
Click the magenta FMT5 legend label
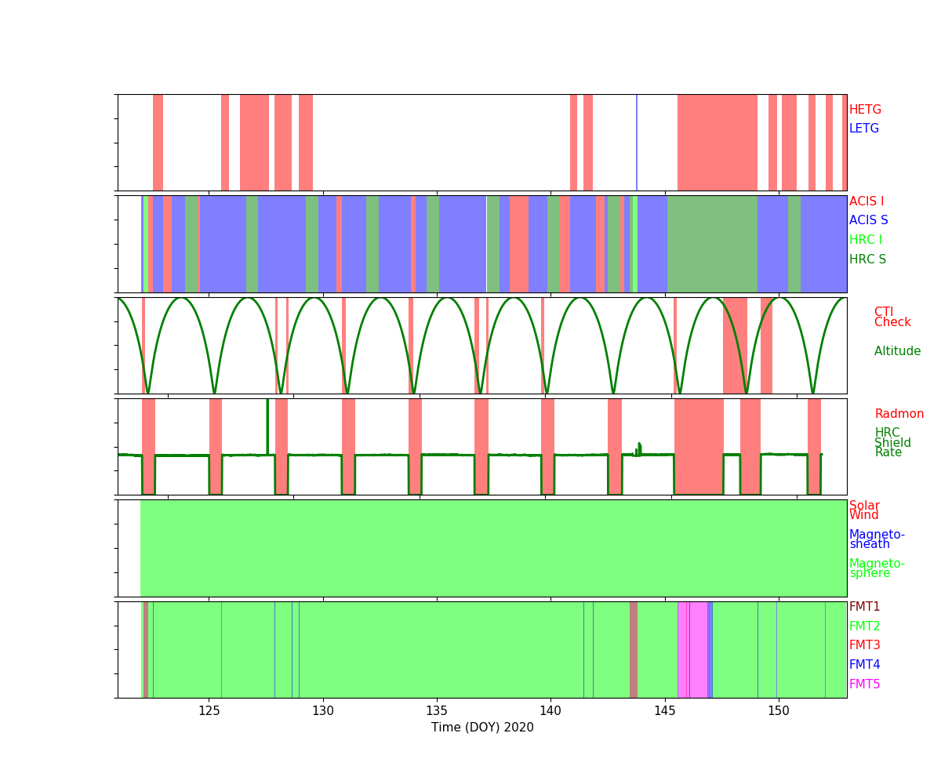864,684
